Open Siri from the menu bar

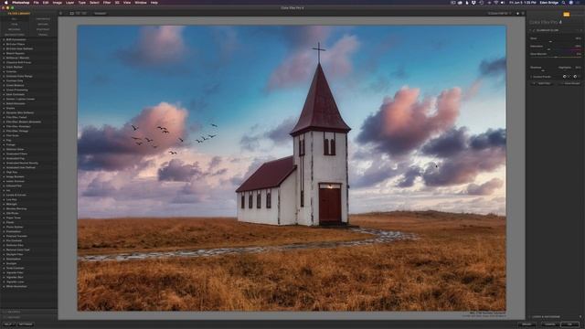point(570,3)
